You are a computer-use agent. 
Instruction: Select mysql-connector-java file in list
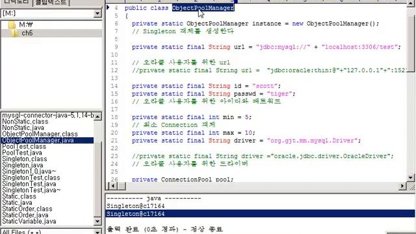pos(47,116)
